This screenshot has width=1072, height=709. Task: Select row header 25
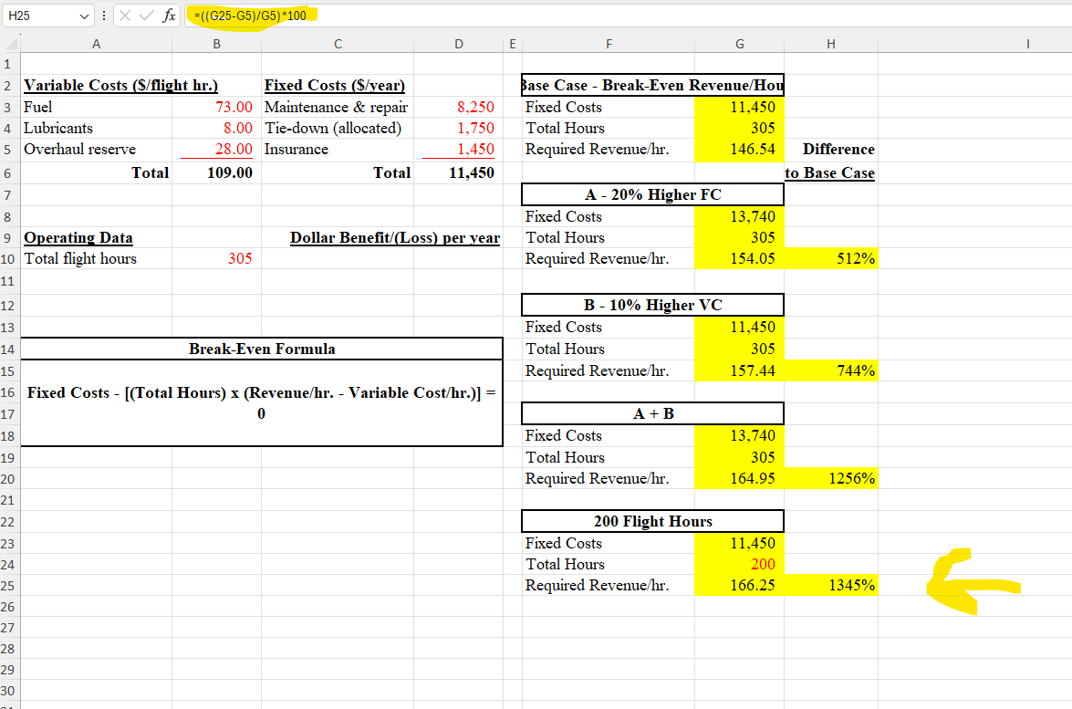pyautogui.click(x=7, y=586)
